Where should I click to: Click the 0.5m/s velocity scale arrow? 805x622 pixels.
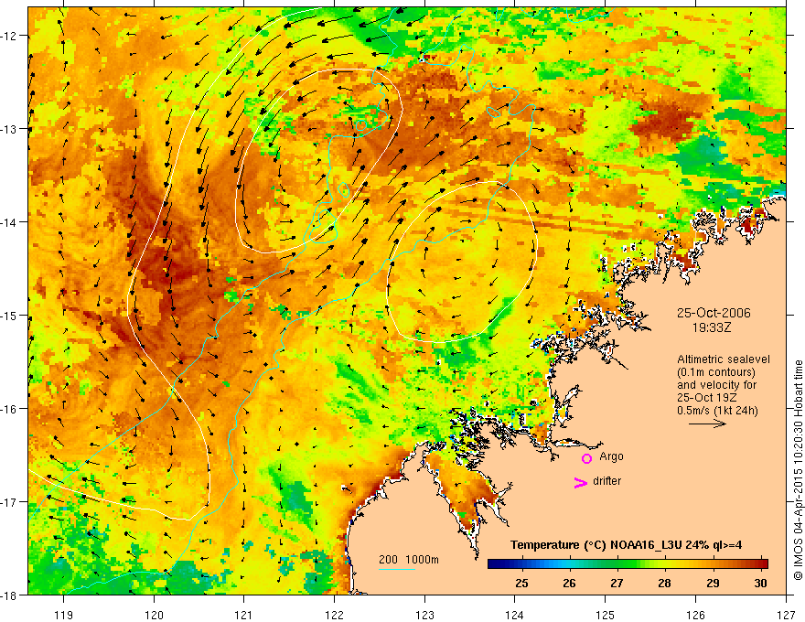[707, 424]
